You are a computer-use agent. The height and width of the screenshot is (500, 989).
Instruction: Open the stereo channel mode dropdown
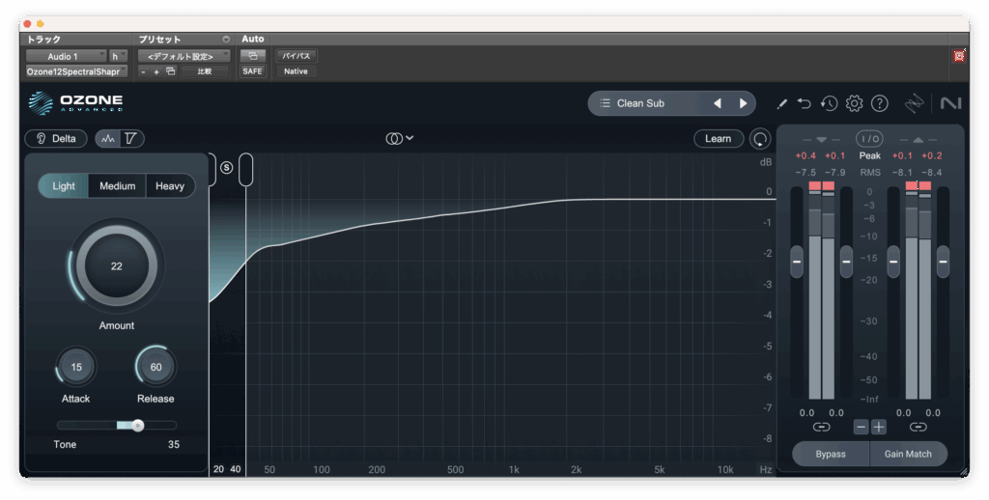coord(400,139)
